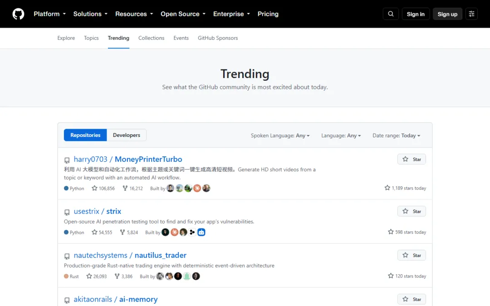Click the repo icon beside strix

point(67,212)
